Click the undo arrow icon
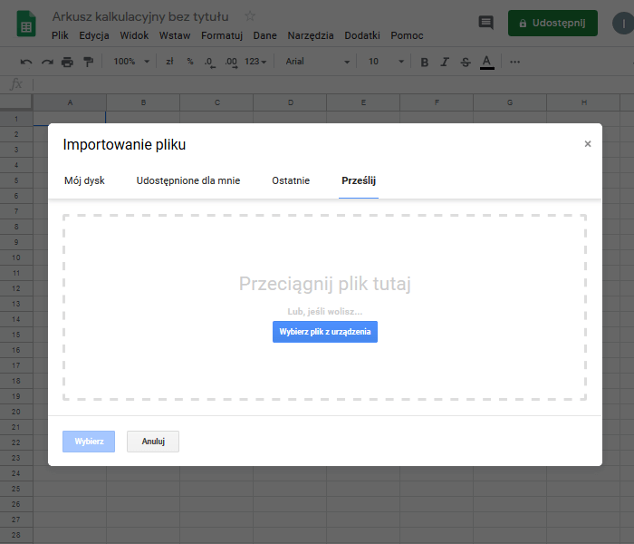Image resolution: width=634 pixels, height=544 pixels. [26, 62]
